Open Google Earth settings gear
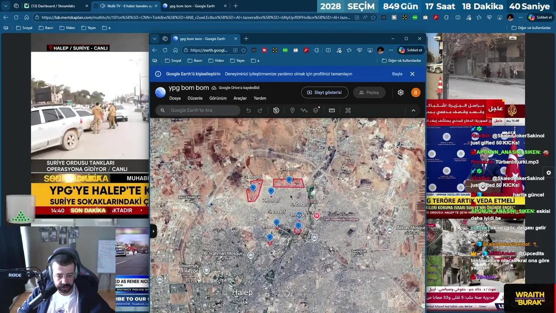The width and height of the screenshot is (556, 313). click(400, 93)
